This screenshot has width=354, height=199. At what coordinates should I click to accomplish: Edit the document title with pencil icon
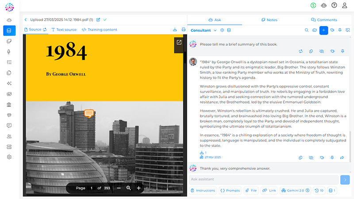click(x=98, y=19)
